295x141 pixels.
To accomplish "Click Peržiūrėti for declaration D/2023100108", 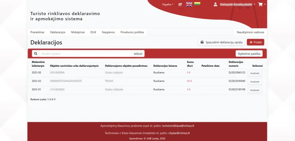I will click(x=255, y=90).
